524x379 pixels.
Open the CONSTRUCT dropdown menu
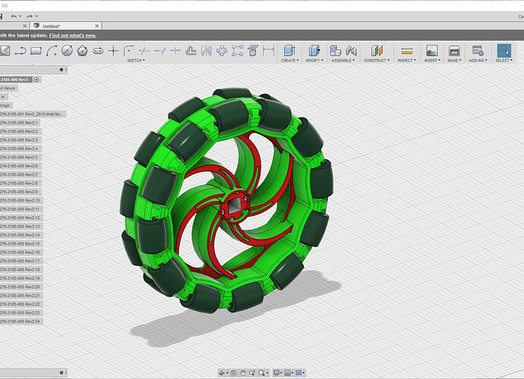point(377,61)
